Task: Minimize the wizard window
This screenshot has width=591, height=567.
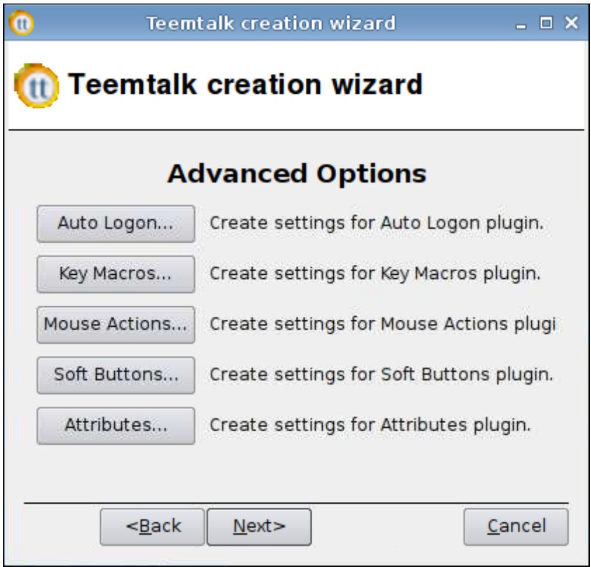Action: click(521, 26)
